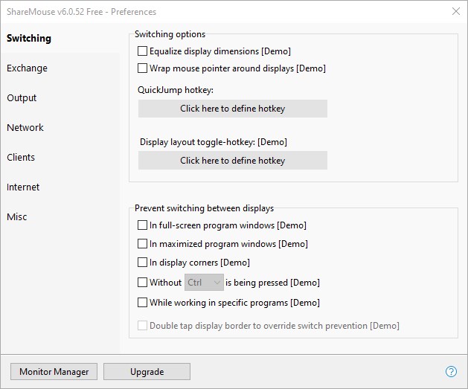Define the QuickJump hotkey
This screenshot has height=389, width=468.
click(232, 109)
